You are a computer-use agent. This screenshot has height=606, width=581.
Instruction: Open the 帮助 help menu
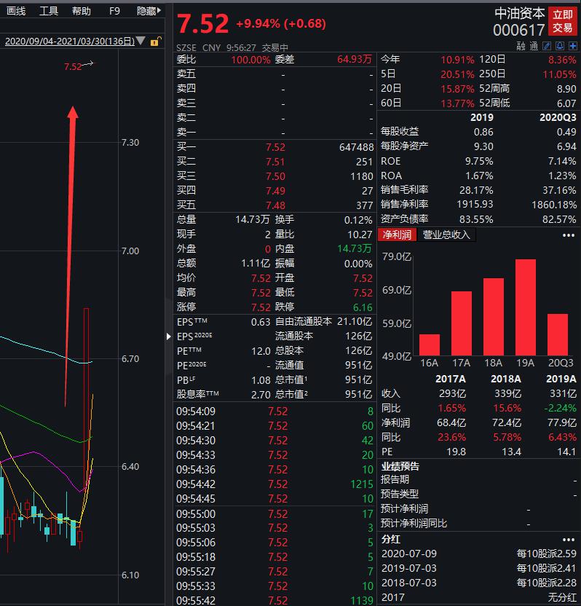81,11
